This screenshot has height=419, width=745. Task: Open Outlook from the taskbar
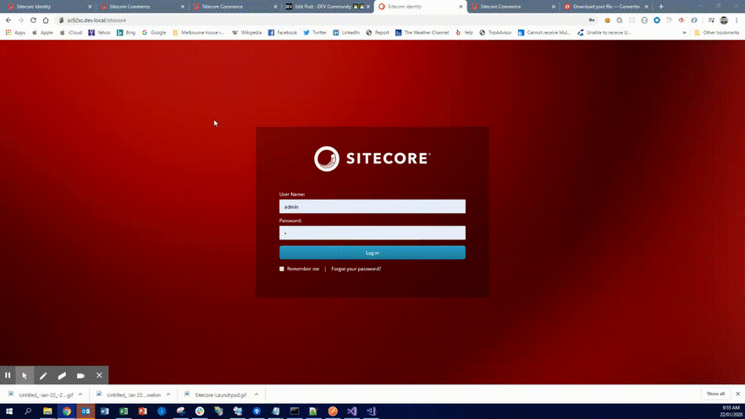pyautogui.click(x=86, y=411)
